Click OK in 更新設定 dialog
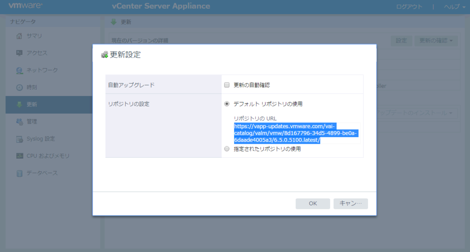Image resolution: width=470 pixels, height=252 pixels. (313, 204)
